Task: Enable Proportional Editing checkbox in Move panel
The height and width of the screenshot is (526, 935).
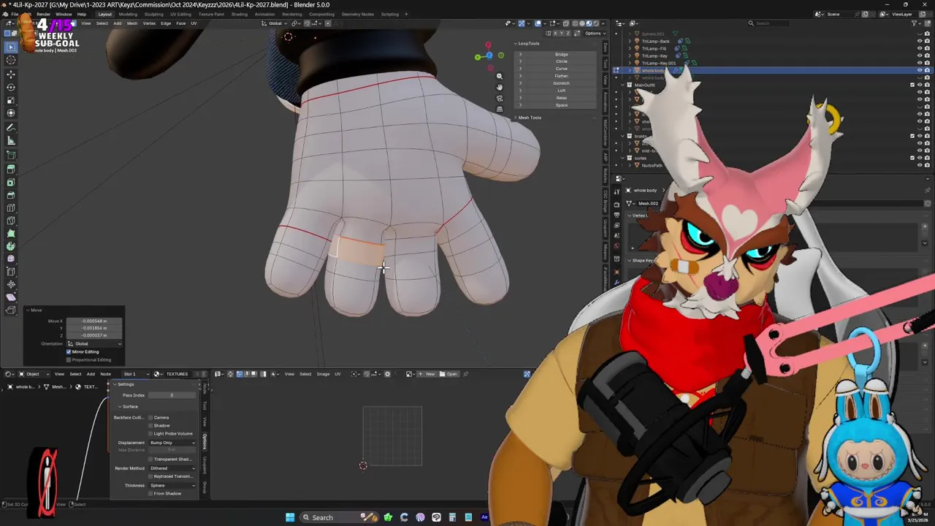Action: click(69, 359)
